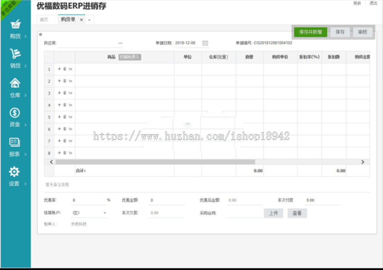Select the 购货单 tab
Screen dimensions: 383x270
[x=68, y=20]
